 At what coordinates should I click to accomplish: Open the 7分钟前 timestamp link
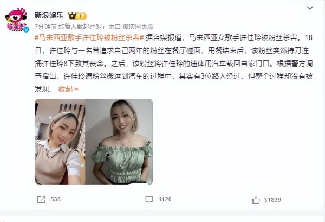point(45,27)
